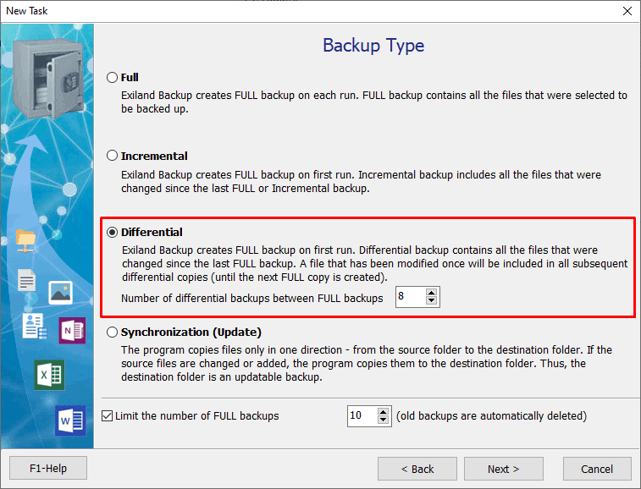Click the safe illustration in sidebar

click(x=48, y=78)
